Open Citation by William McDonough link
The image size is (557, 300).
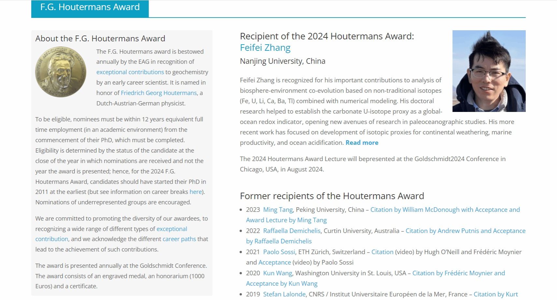[445, 210]
